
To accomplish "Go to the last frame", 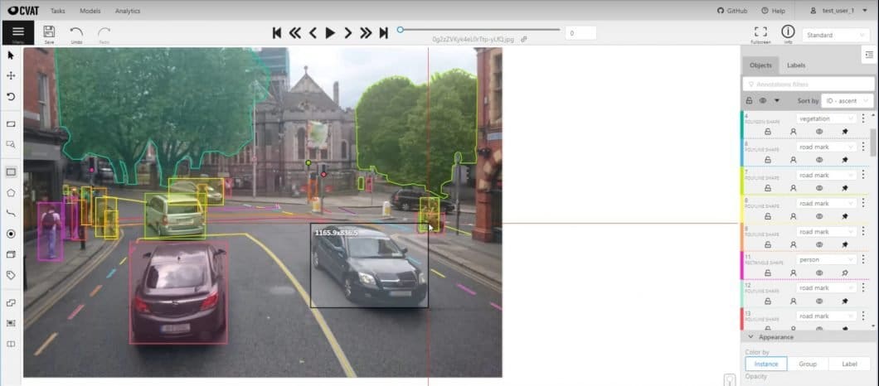I will coord(383,33).
